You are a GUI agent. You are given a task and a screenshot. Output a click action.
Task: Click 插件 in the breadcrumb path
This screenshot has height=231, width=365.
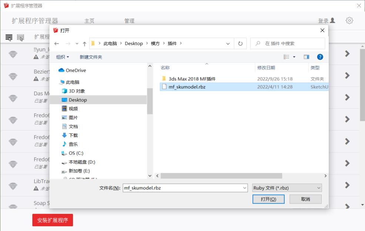click(x=172, y=44)
